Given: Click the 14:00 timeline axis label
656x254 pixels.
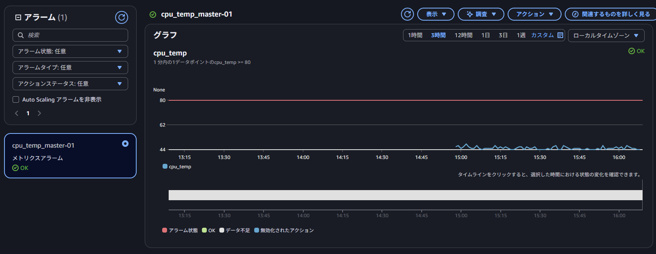Looking at the screenshot, I should pyautogui.click(x=303, y=216).
